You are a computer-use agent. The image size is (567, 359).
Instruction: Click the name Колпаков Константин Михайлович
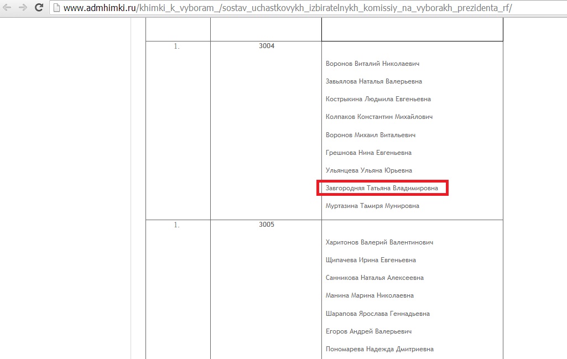[x=379, y=117]
